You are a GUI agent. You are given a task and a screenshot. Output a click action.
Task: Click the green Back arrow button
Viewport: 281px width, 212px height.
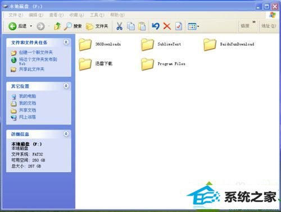pos(12,26)
